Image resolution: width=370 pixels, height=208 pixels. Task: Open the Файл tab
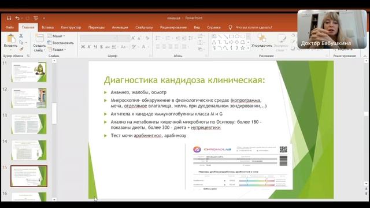click(10, 27)
